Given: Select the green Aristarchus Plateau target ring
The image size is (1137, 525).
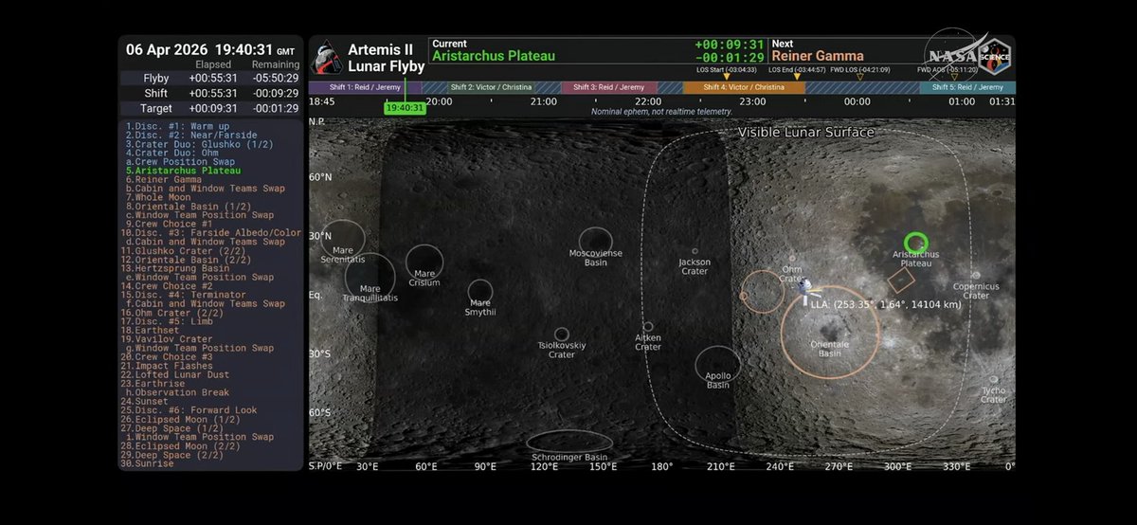Looking at the screenshot, I should click(x=915, y=243).
